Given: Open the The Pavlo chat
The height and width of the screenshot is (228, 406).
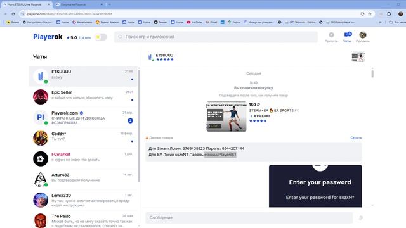Looking at the screenshot, I should [x=83, y=220].
